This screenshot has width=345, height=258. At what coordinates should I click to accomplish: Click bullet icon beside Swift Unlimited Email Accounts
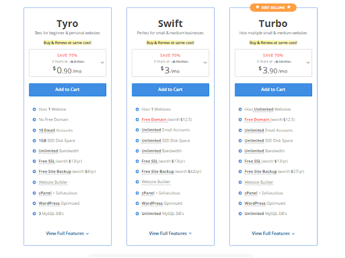pyautogui.click(x=137, y=130)
